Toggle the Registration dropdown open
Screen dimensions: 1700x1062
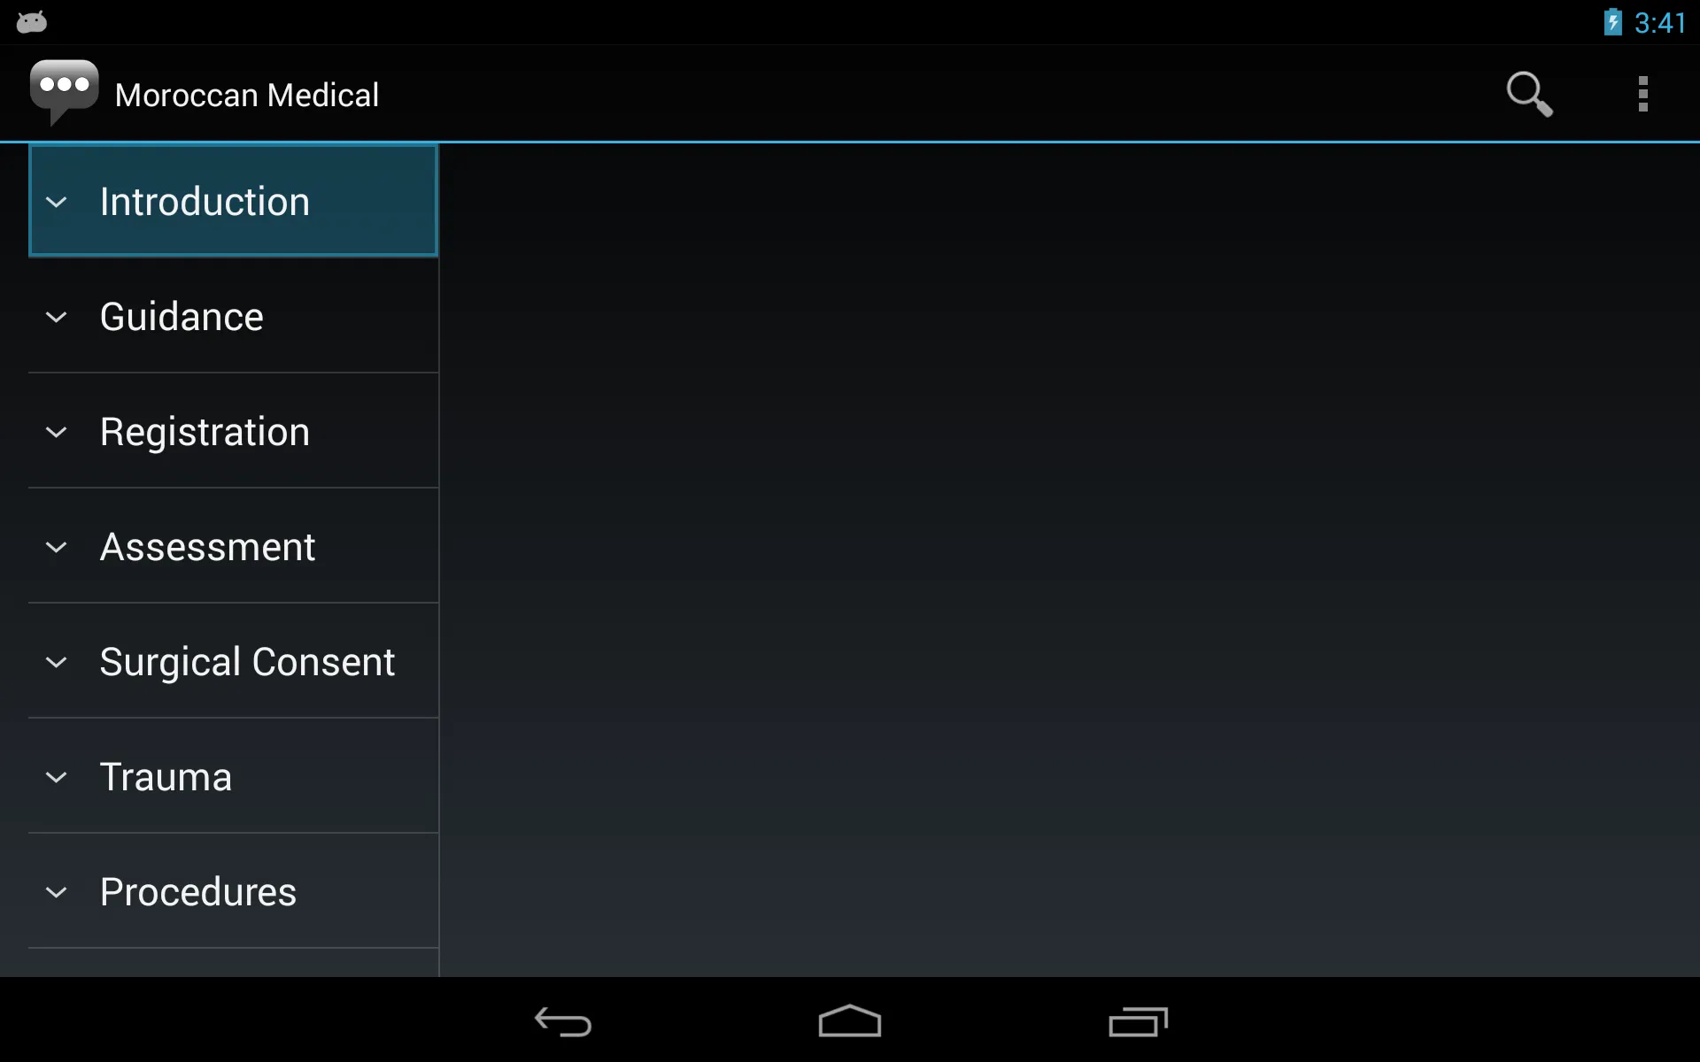(x=57, y=431)
